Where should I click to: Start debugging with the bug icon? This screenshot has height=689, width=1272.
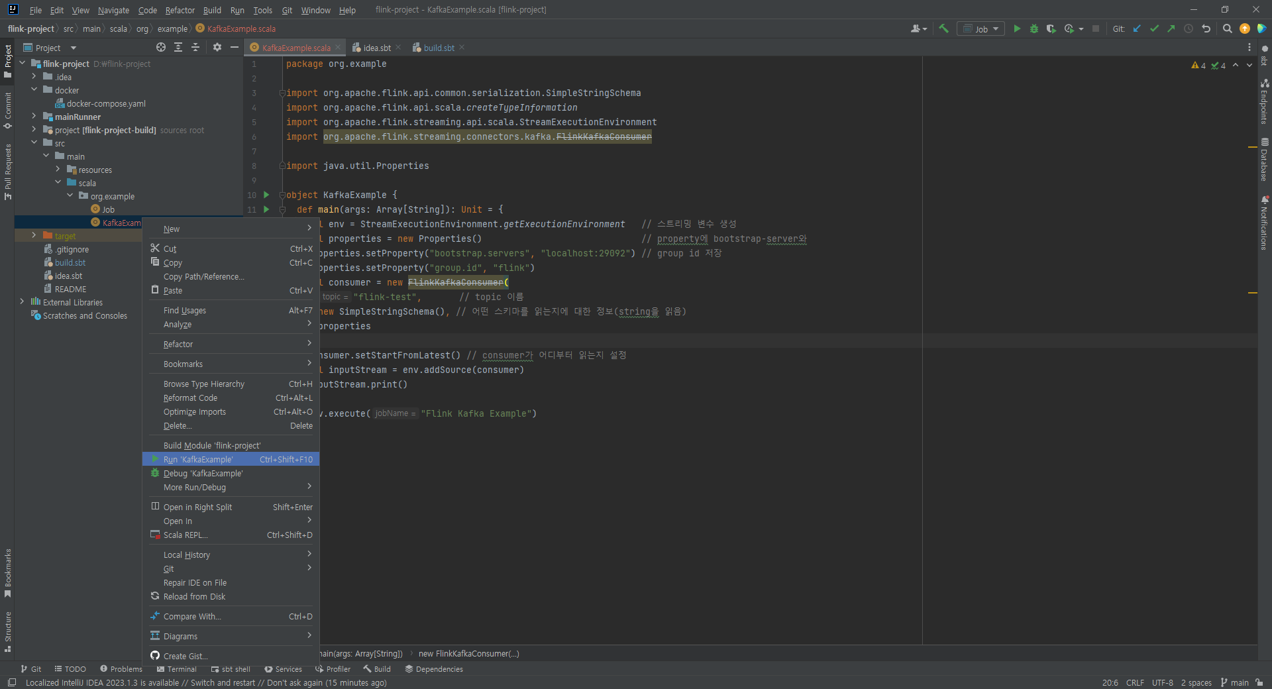1033,28
